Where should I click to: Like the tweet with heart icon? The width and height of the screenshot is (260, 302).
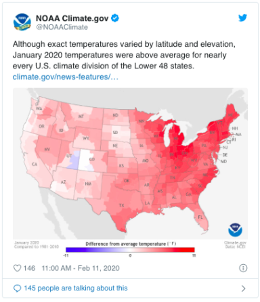tap(18, 268)
